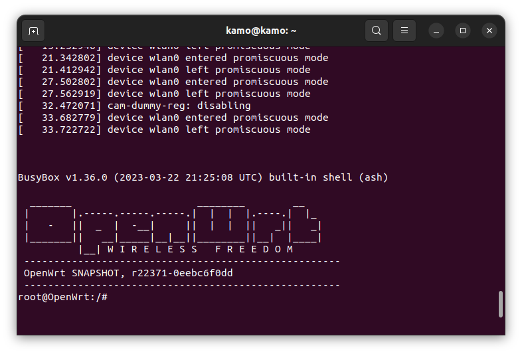This screenshot has height=354, width=522.
Task: Click the OpenWrt SNAPSHOT r22371 text
Action: click(x=128, y=273)
